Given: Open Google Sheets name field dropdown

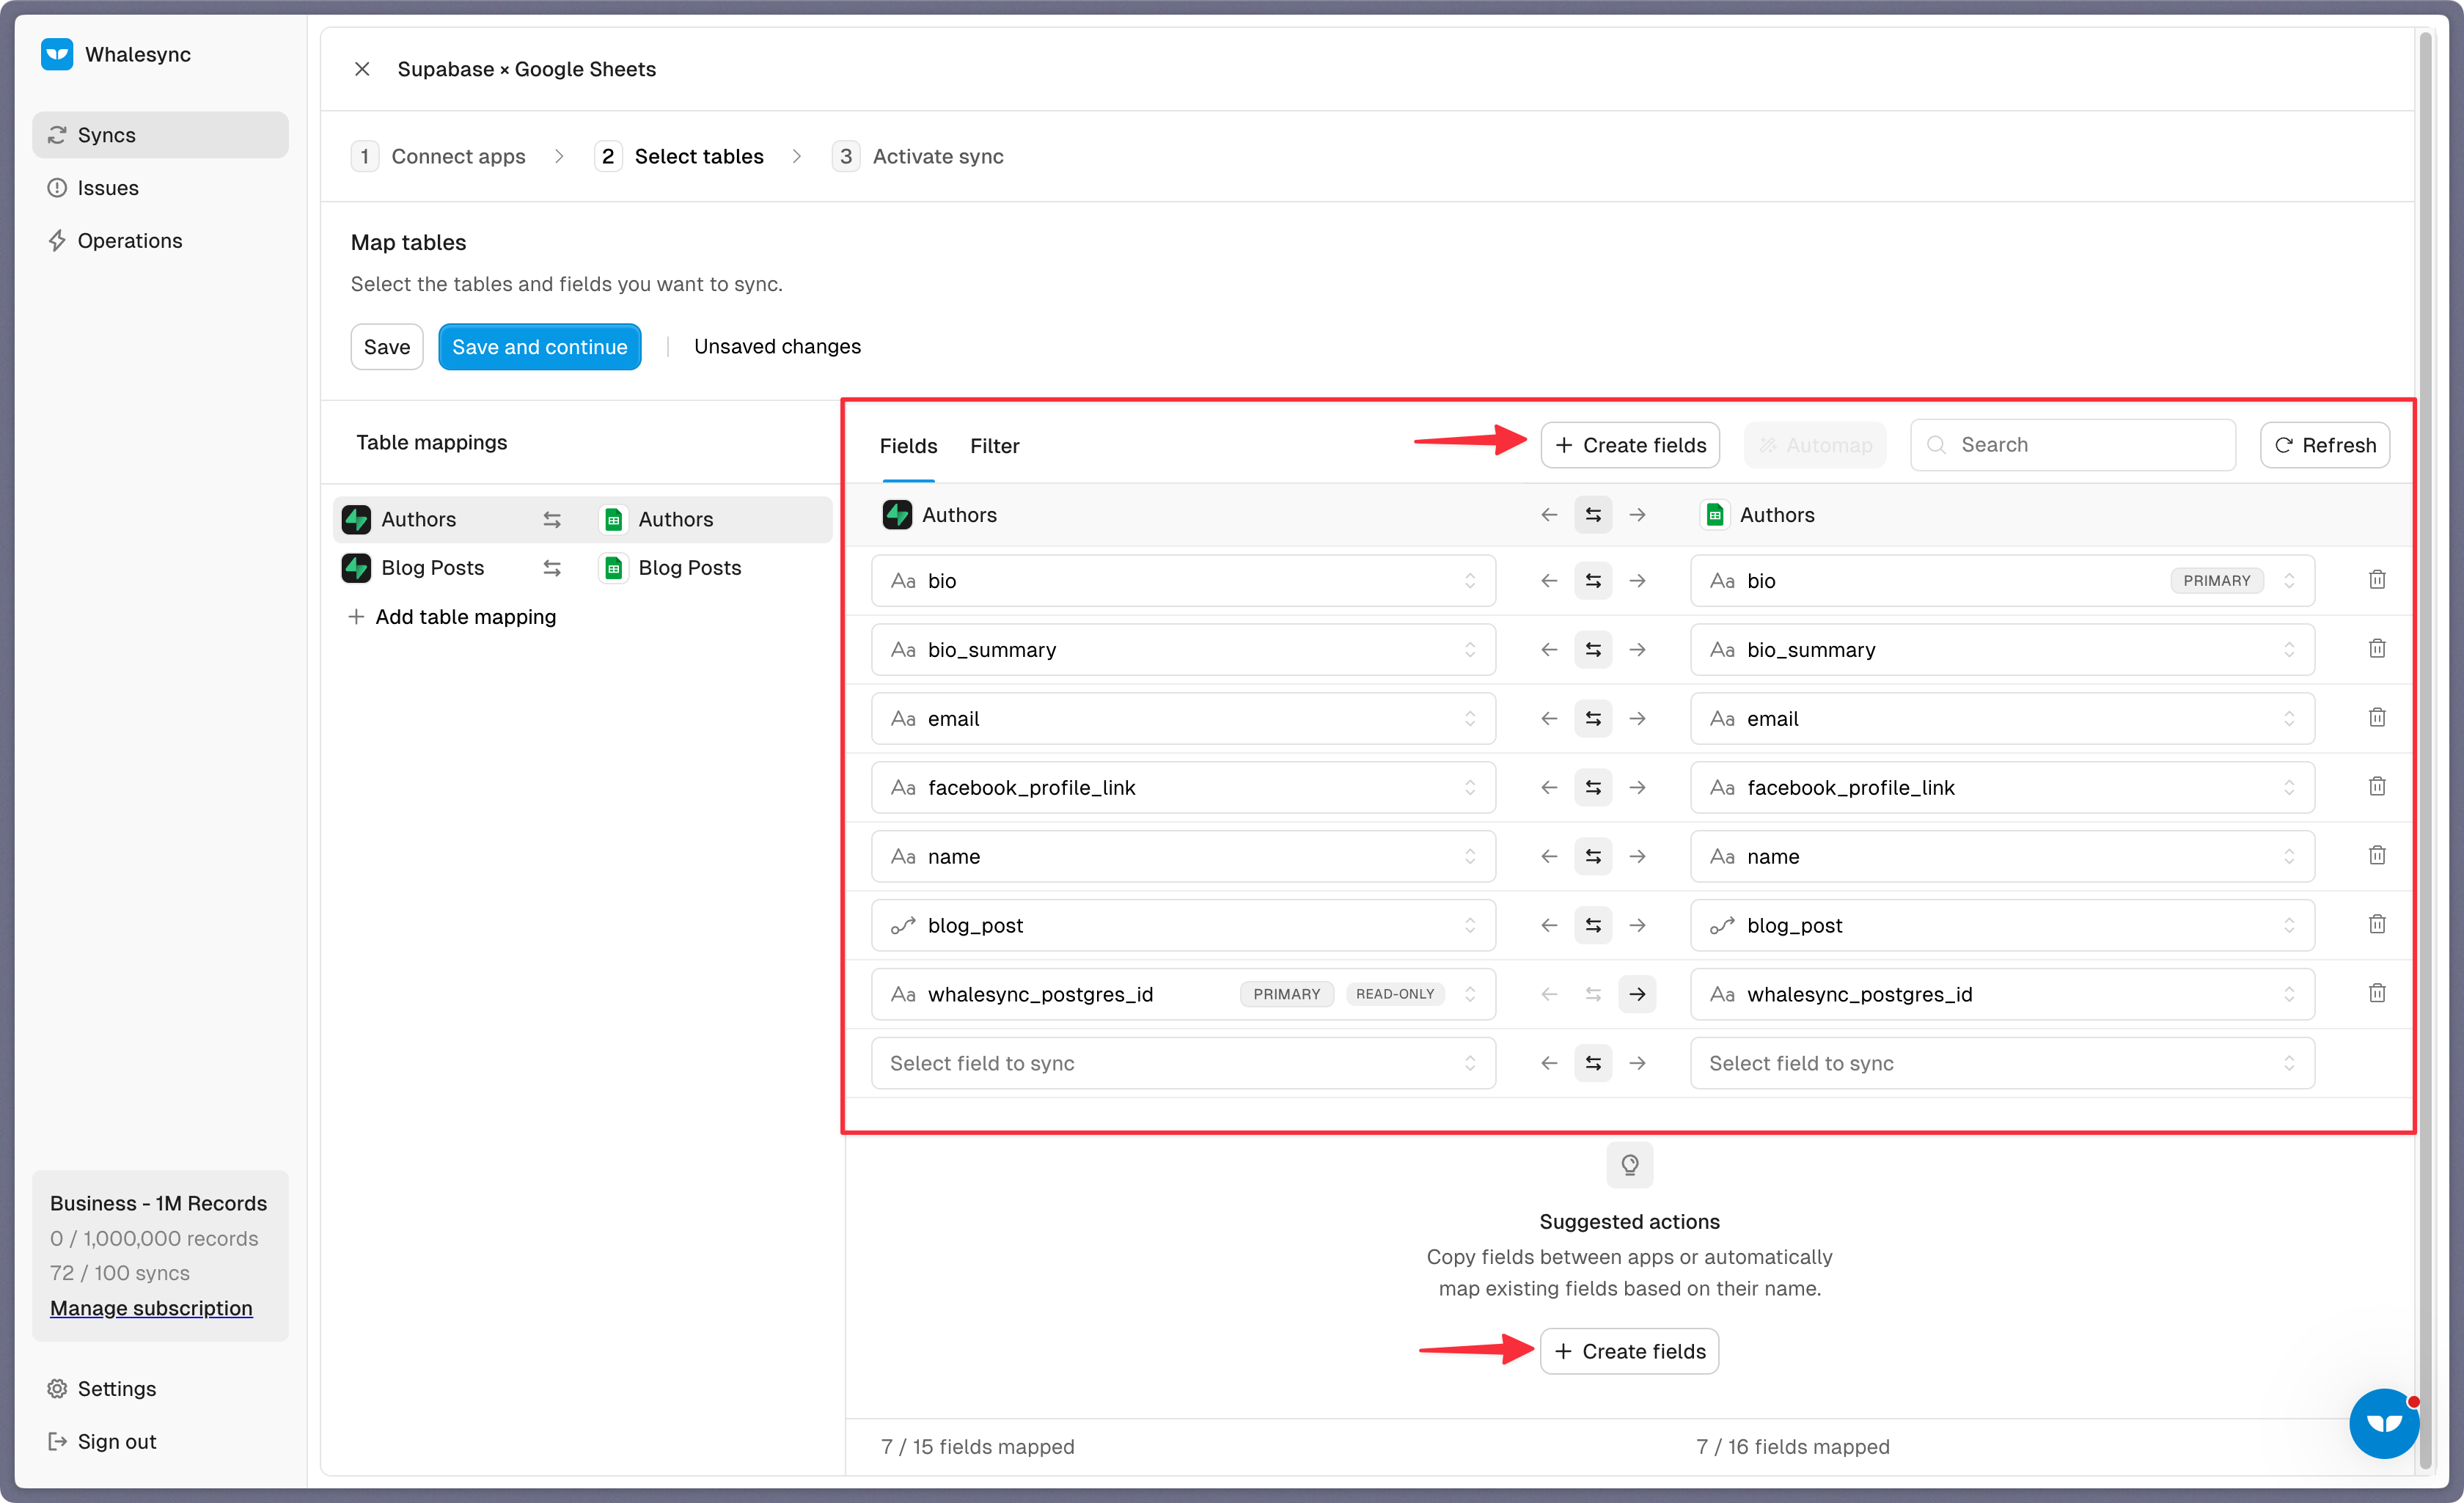Looking at the screenshot, I should [2002, 857].
